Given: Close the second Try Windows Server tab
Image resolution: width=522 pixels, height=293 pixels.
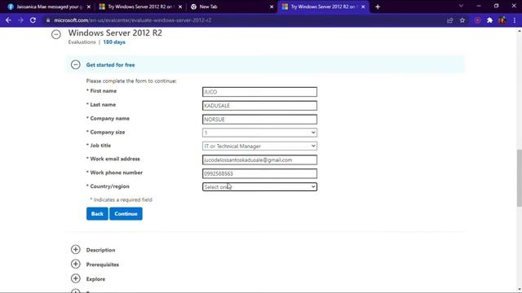Looking at the screenshot, I should 180,7.
